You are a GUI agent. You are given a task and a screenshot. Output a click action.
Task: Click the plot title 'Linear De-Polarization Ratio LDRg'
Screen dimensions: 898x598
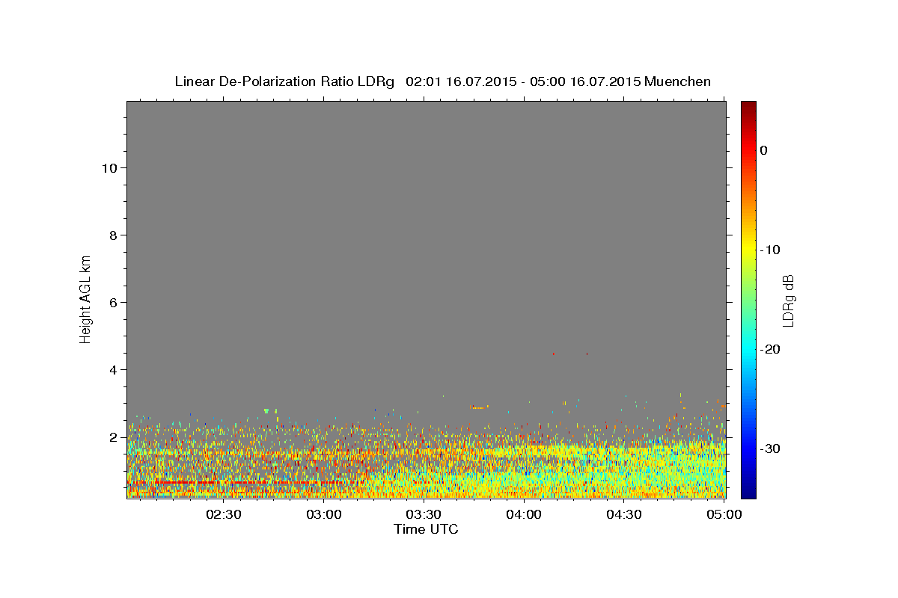(x=284, y=81)
